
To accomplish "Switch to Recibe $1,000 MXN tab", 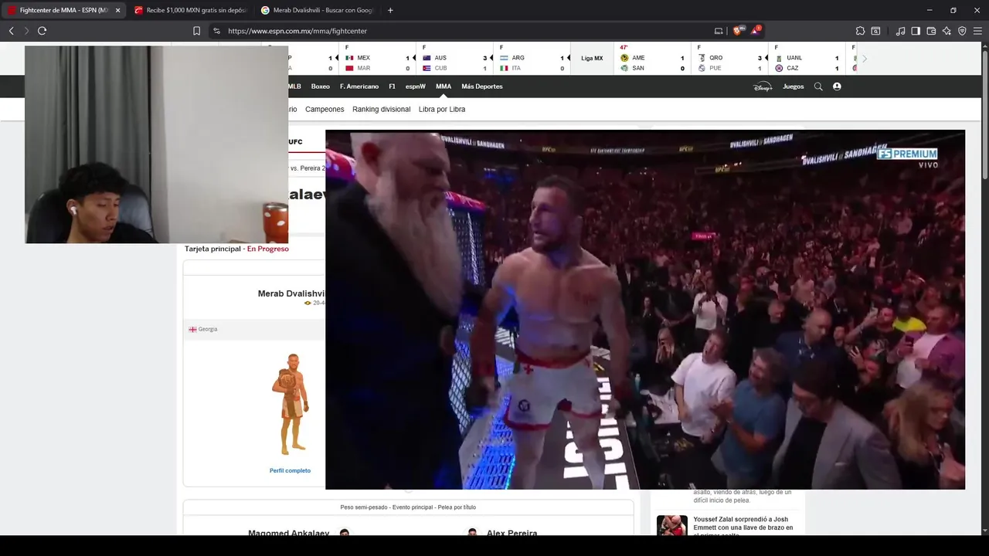I will click(189, 10).
